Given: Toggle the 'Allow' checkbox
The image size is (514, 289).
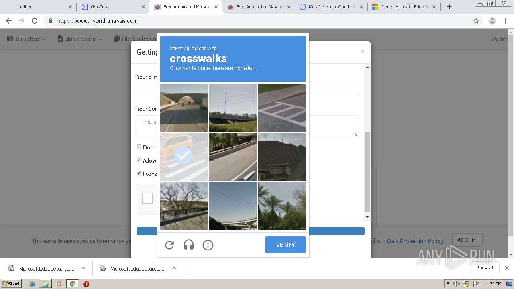Looking at the screenshot, I should [139, 160].
